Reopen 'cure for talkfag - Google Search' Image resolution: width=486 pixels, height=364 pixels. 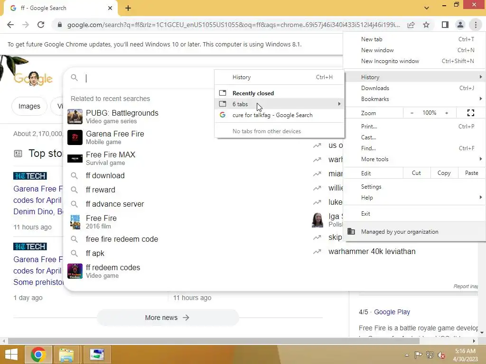pyautogui.click(x=279, y=115)
